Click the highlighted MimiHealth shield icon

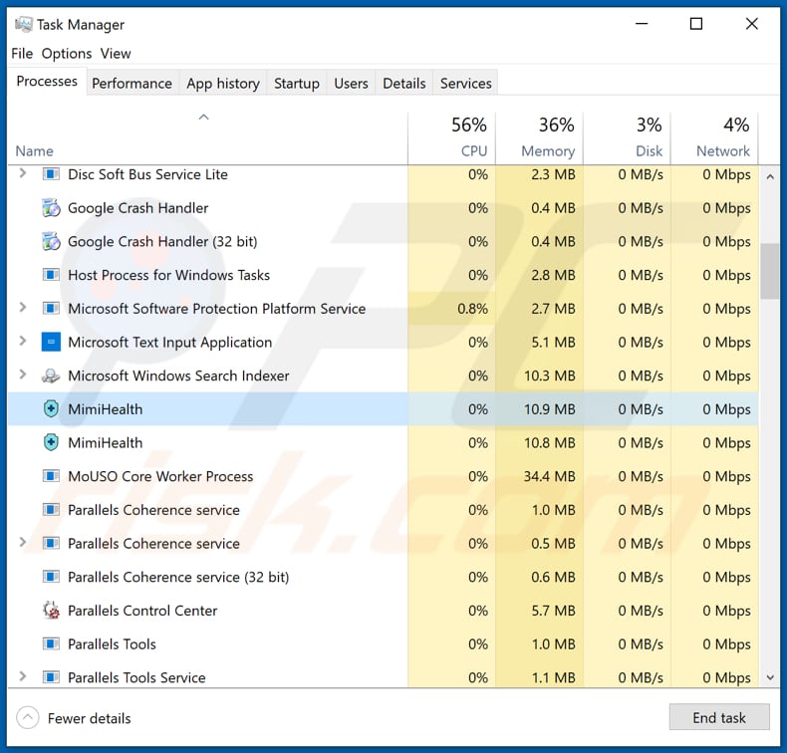pyautogui.click(x=51, y=409)
